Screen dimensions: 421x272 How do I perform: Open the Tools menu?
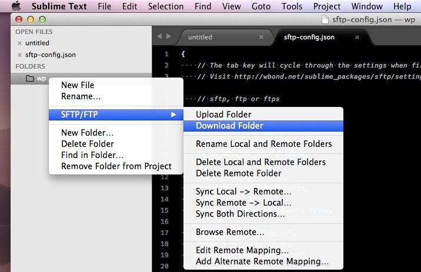(292, 6)
